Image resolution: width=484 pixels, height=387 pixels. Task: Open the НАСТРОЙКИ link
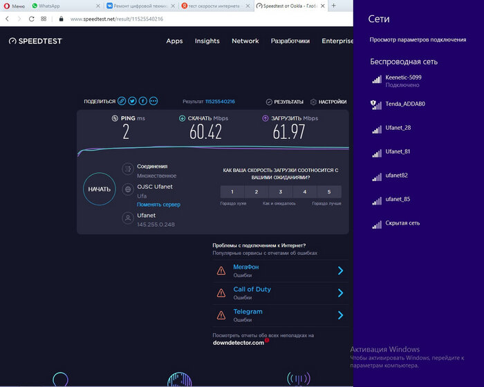click(333, 102)
